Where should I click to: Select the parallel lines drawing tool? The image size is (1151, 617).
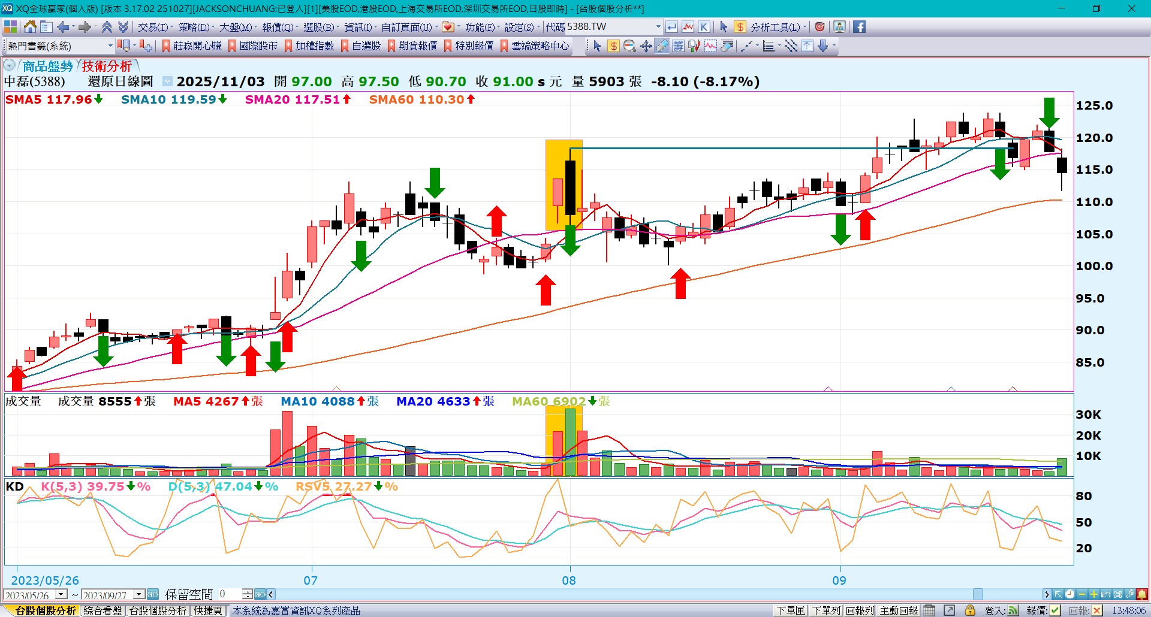point(791,46)
